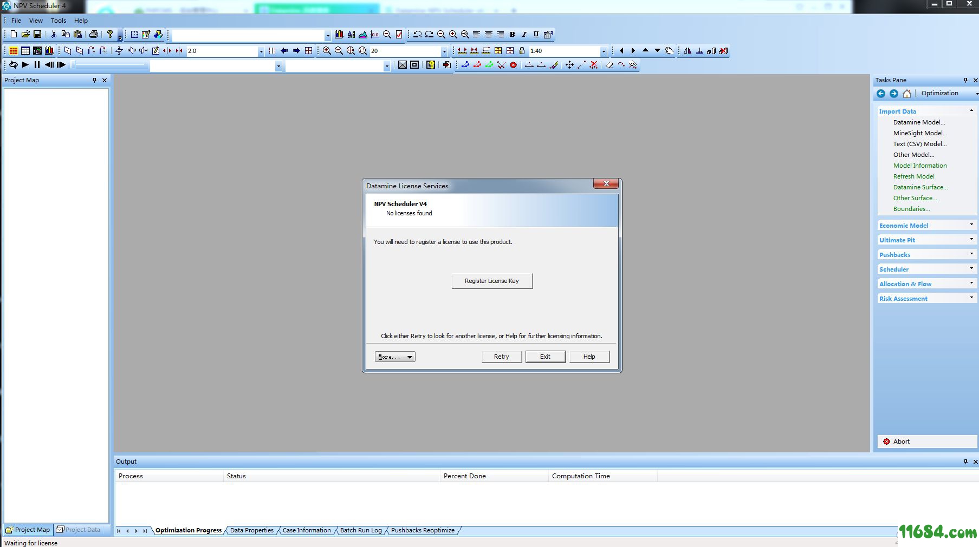Click the Print icon

pyautogui.click(x=94, y=34)
